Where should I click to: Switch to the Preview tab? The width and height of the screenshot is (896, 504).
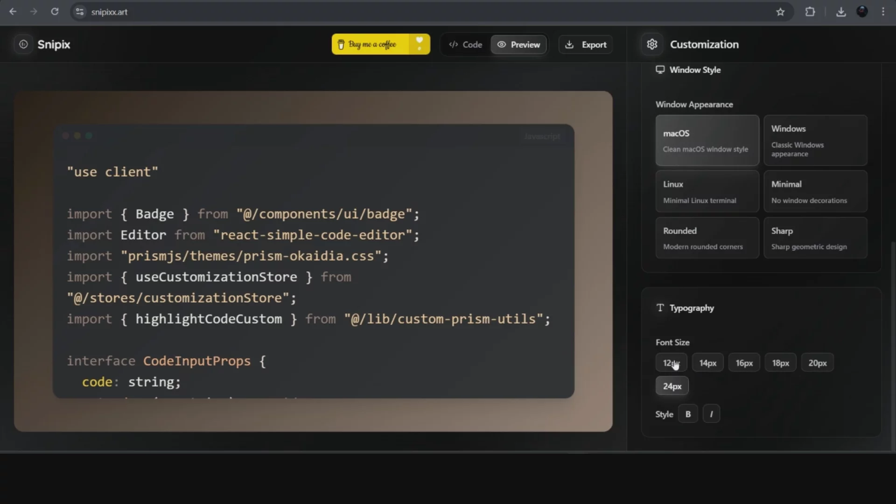point(518,45)
